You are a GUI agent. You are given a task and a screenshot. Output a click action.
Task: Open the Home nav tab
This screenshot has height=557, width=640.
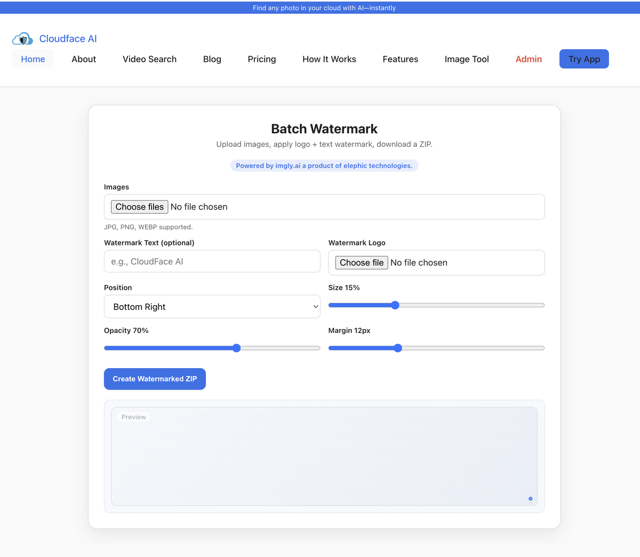pyautogui.click(x=33, y=59)
